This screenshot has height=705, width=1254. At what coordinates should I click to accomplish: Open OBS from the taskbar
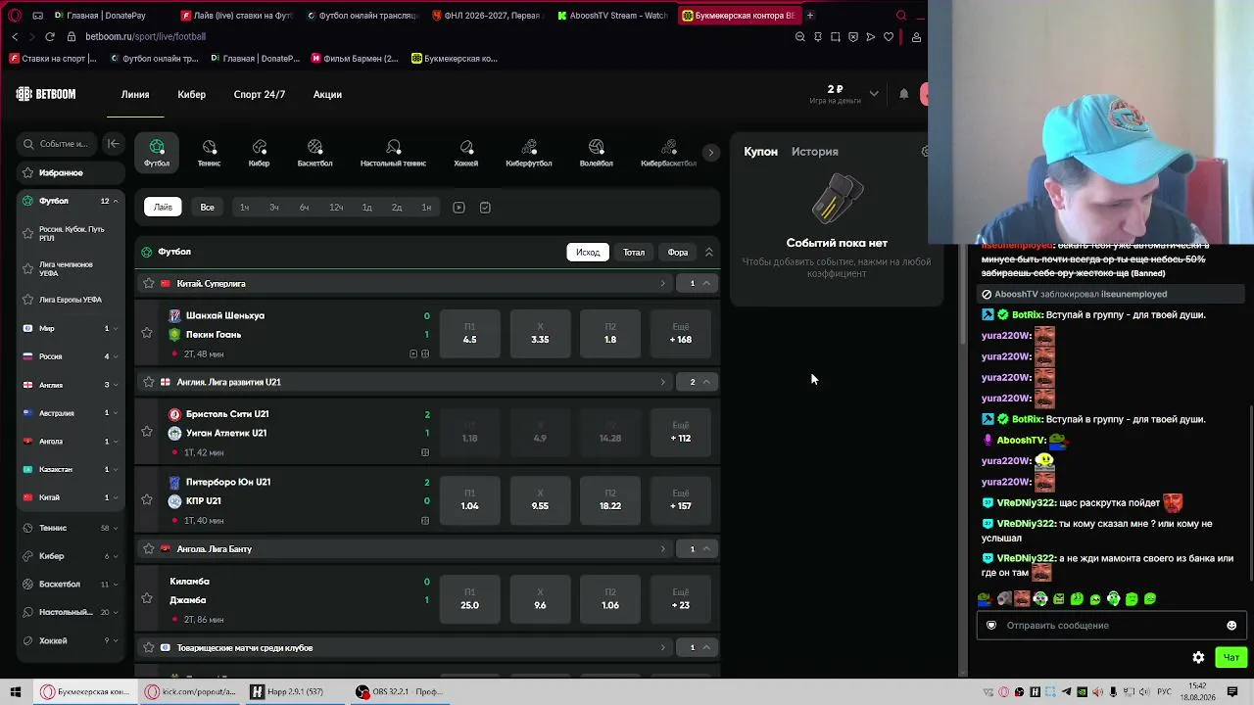tap(402, 692)
